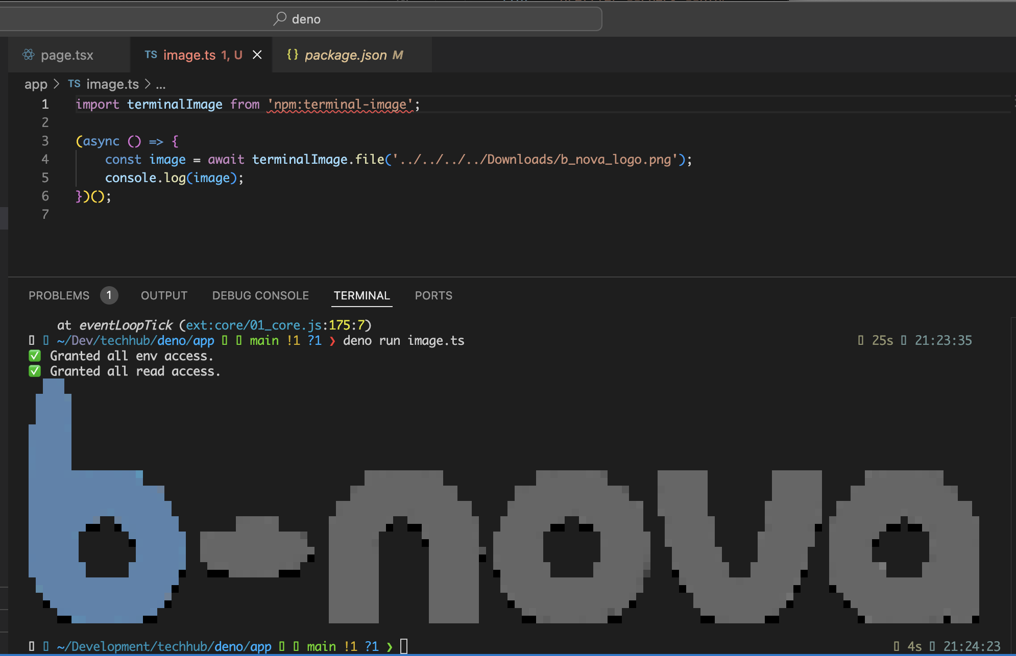Image resolution: width=1016 pixels, height=656 pixels.
Task: Click the 4s duration at bottom
Action: click(914, 646)
